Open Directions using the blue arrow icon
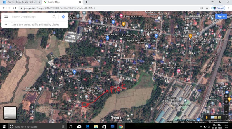 pyautogui.click(x=63, y=17)
